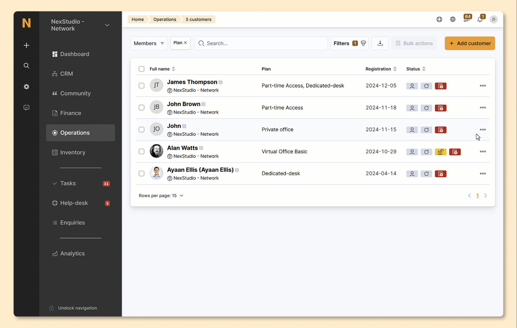
Task: Open Alan Watts customer profile
Action: 182,148
